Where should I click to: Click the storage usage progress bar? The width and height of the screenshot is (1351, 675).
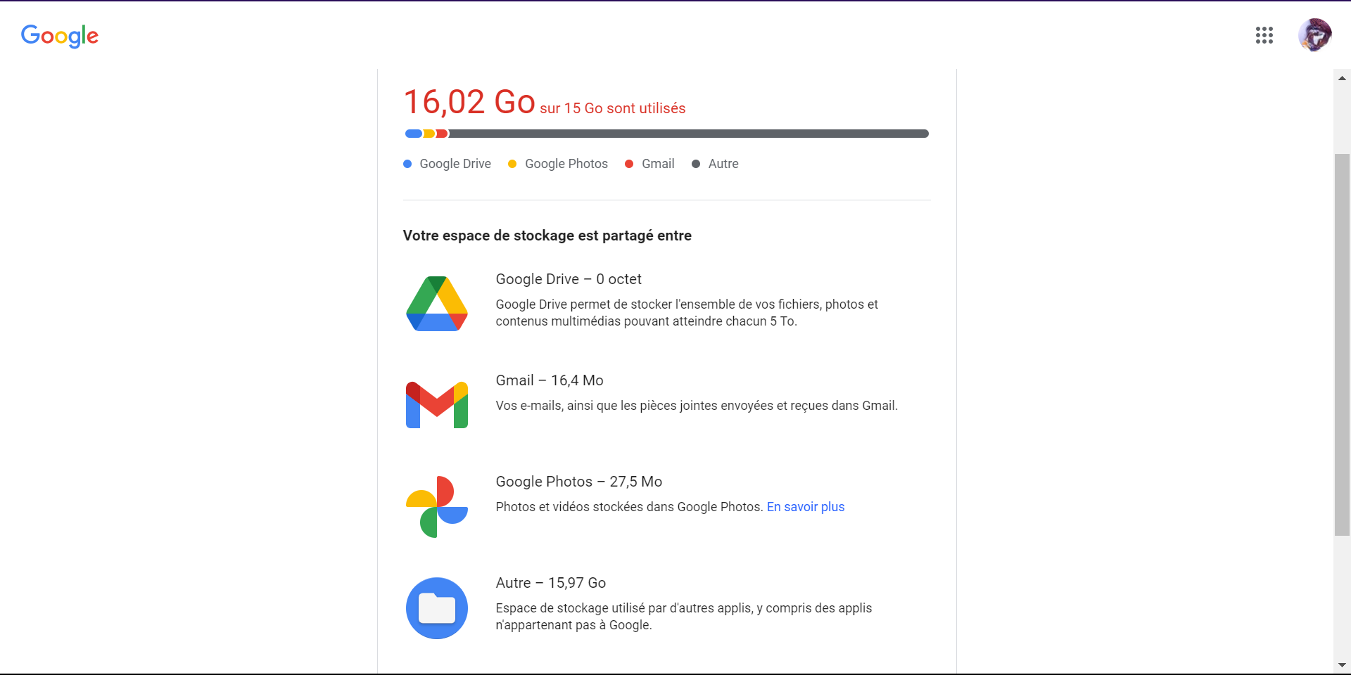[666, 134]
